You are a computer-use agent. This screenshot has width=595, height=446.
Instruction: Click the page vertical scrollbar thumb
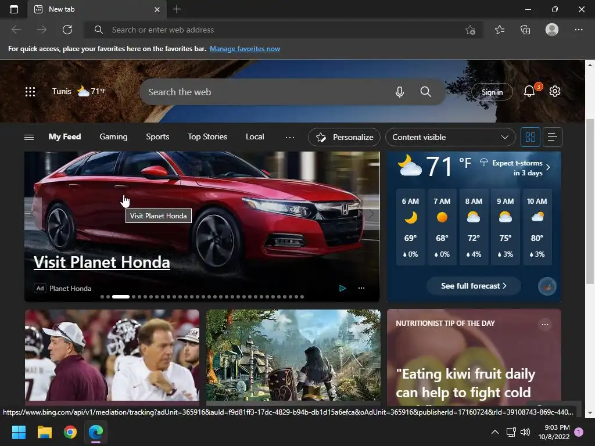pyautogui.click(x=589, y=201)
